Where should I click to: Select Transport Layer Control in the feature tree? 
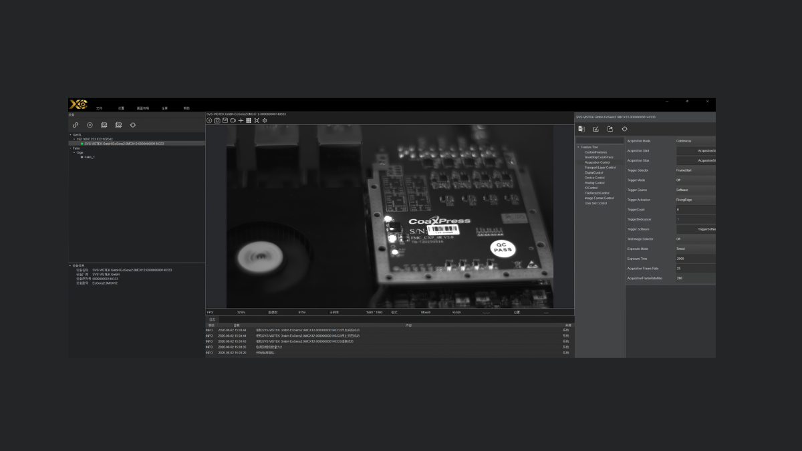tap(600, 168)
